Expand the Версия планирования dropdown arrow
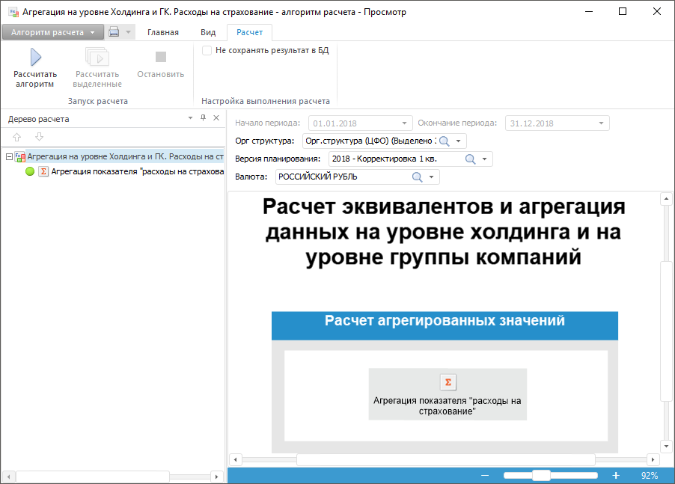 [x=484, y=159]
